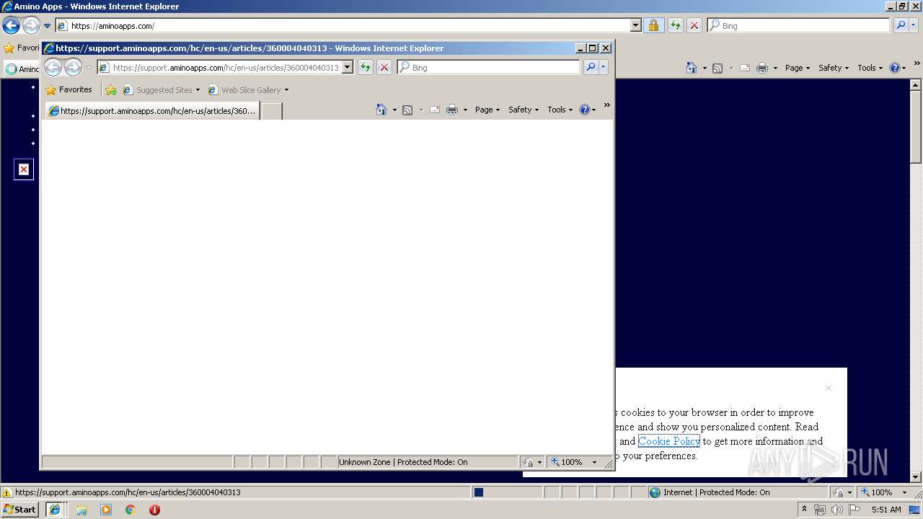Select support.aminoapps.com tab in popup

pos(152,111)
